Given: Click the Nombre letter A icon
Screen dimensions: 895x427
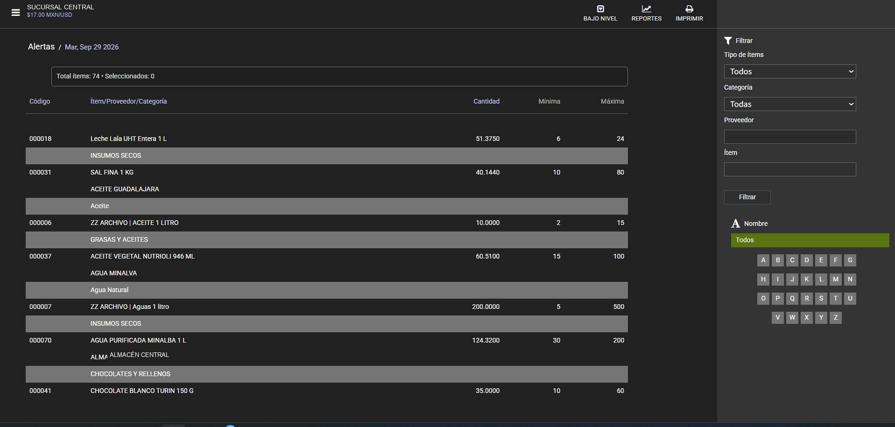Looking at the screenshot, I should (736, 224).
